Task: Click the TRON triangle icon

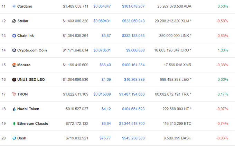Action: 14,94
